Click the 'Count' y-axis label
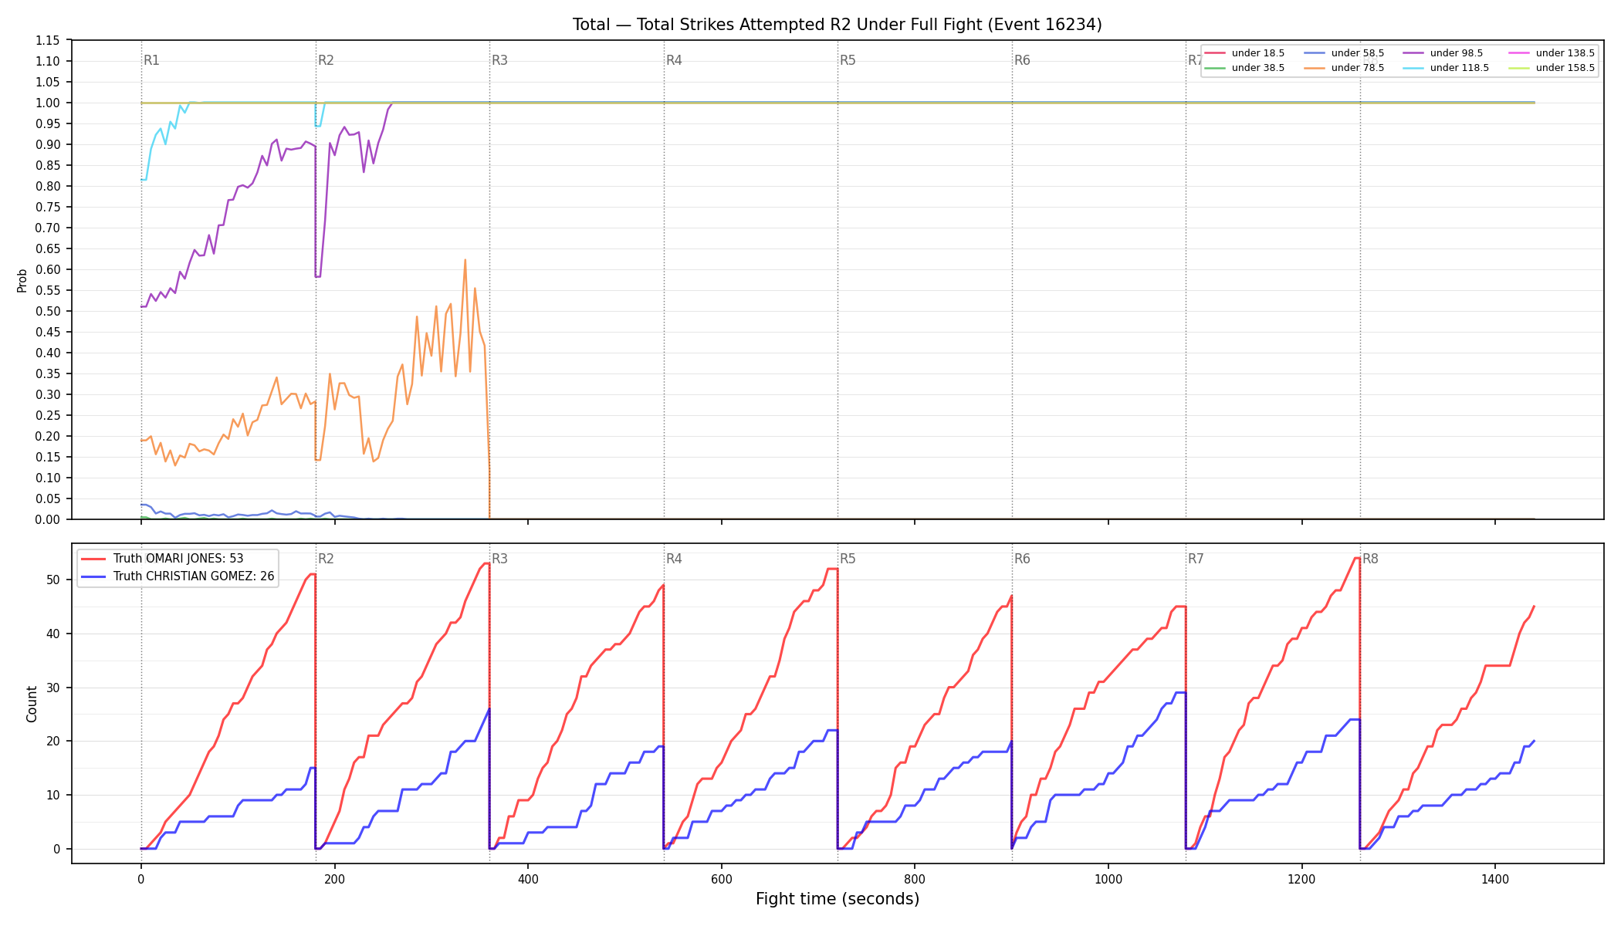1621x926 pixels. coord(32,704)
